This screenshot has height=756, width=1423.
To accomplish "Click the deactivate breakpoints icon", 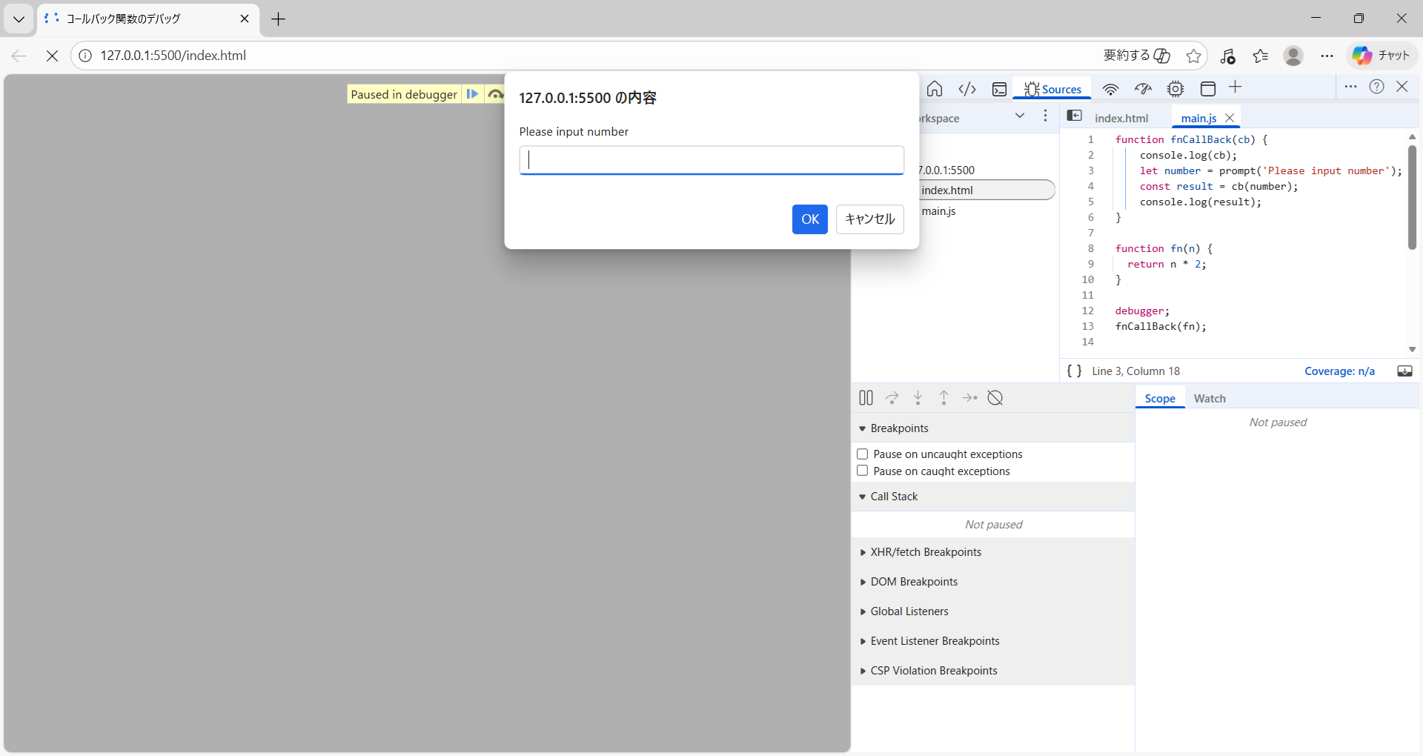I will (995, 398).
